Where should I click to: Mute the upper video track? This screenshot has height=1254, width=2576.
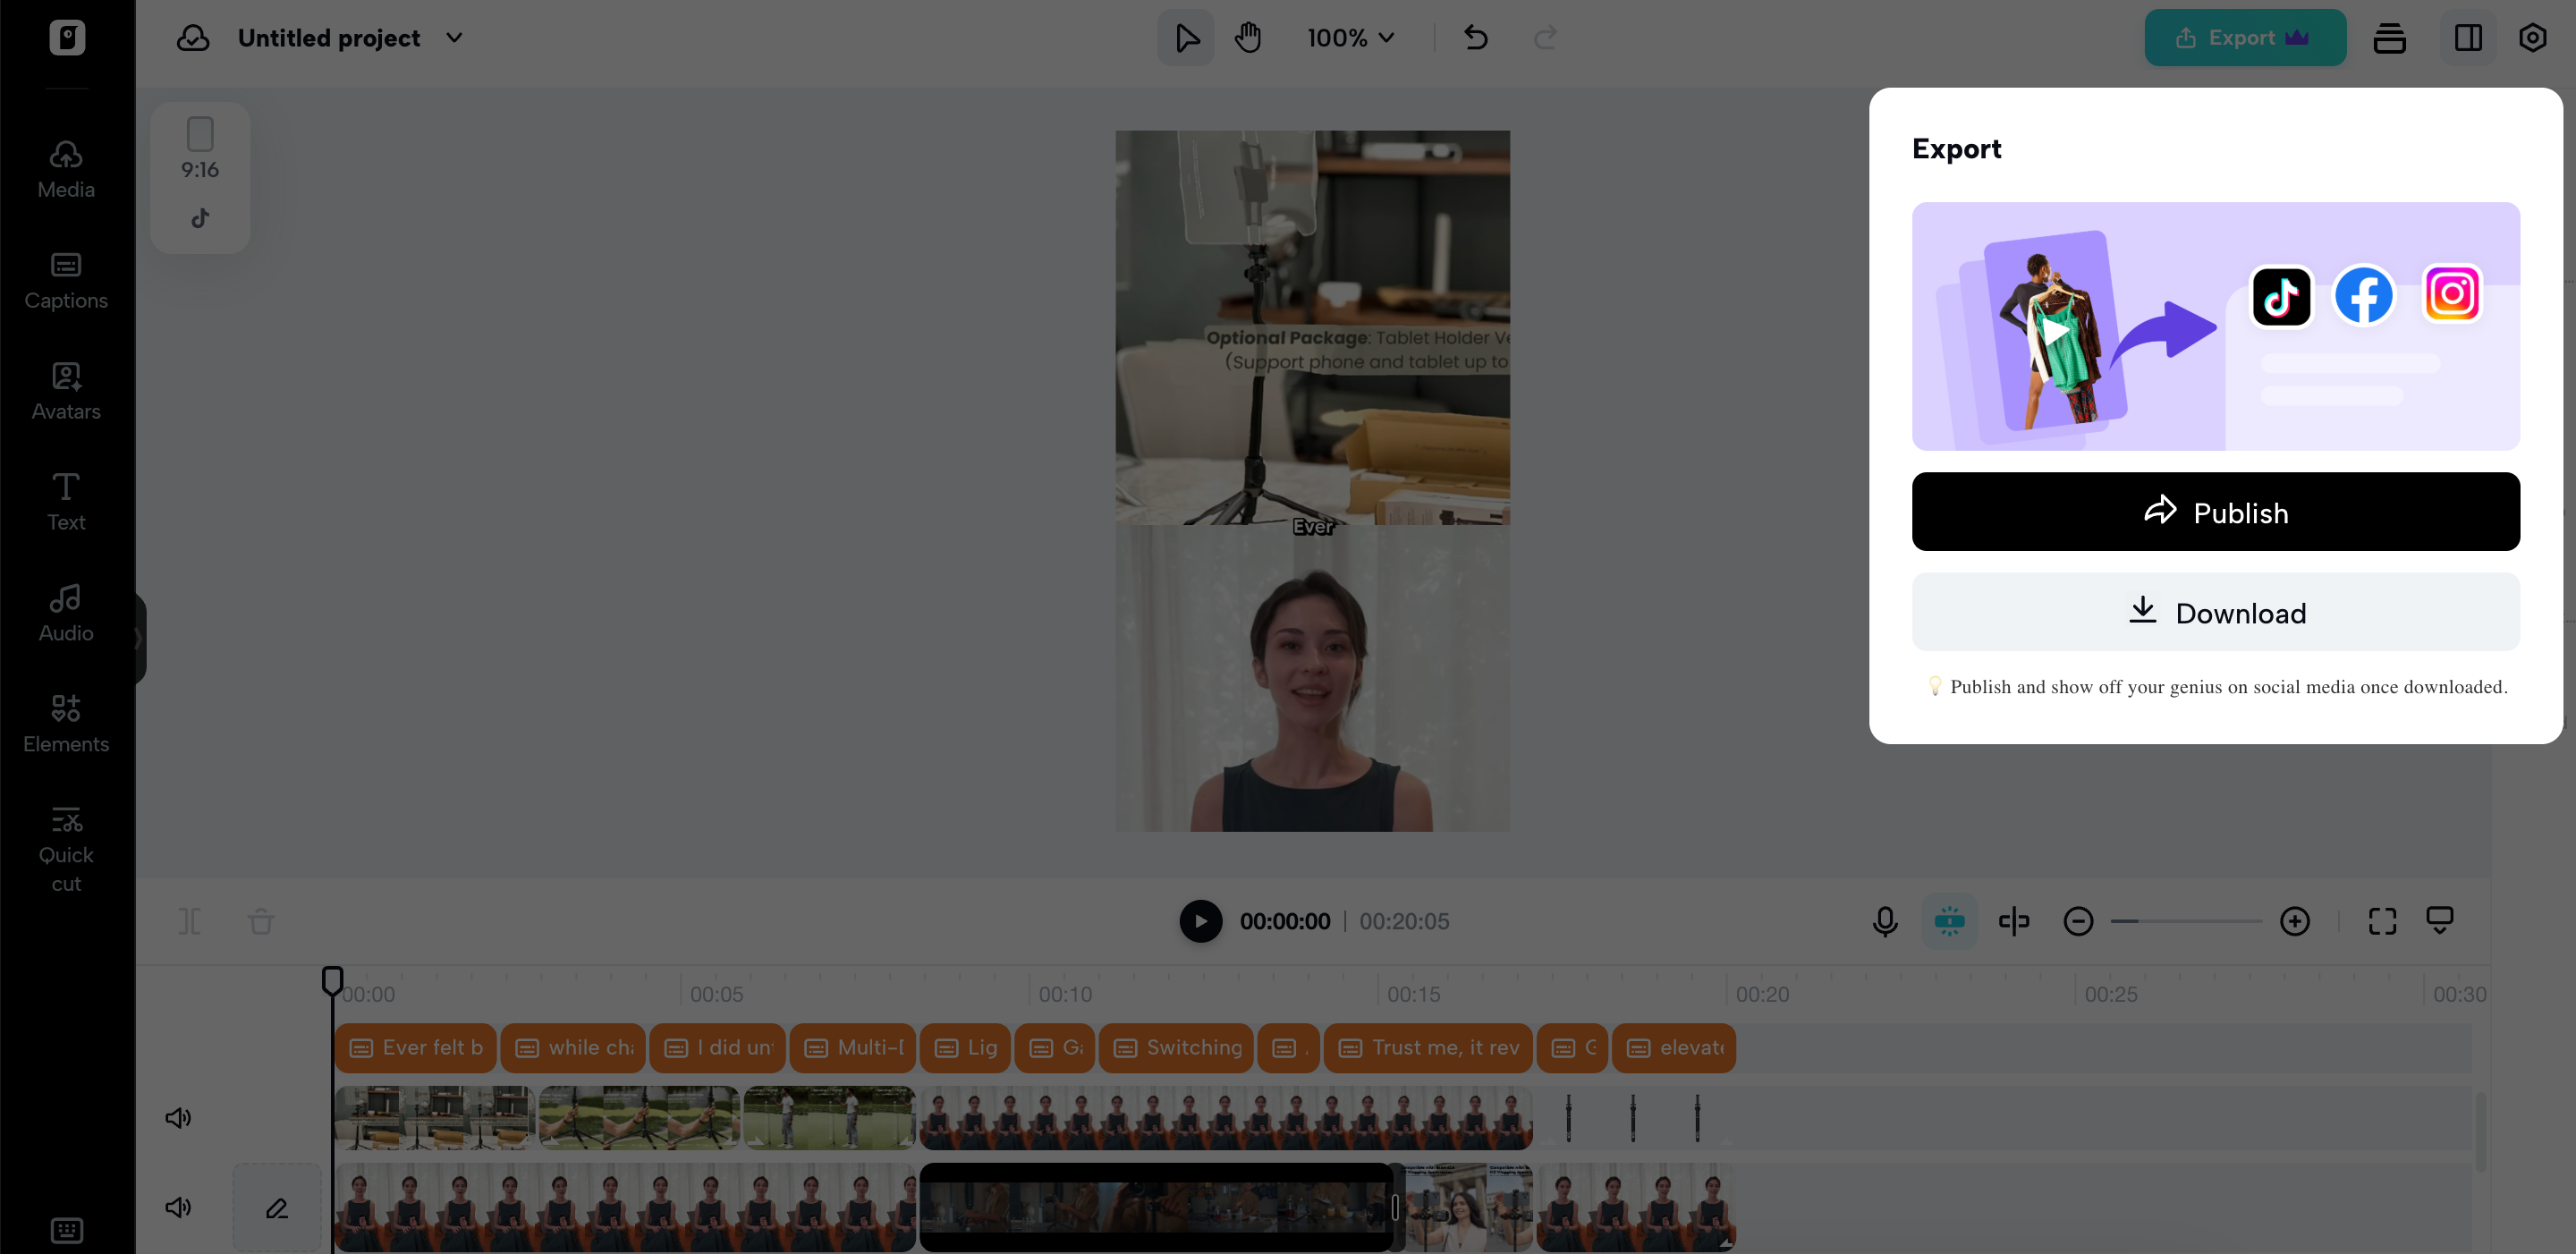click(x=178, y=1117)
